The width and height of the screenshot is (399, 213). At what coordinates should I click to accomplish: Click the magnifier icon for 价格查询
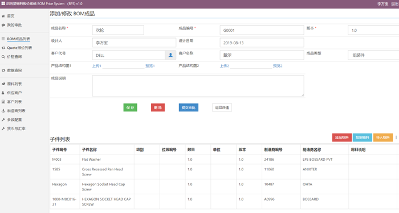(3, 57)
